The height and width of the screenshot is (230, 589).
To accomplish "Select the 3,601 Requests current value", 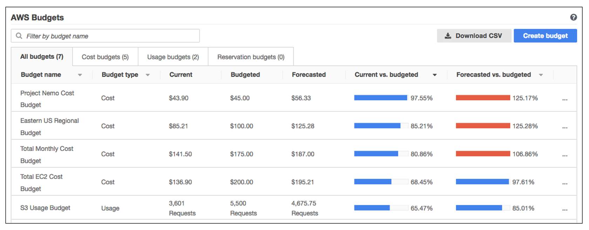I will pyautogui.click(x=182, y=208).
